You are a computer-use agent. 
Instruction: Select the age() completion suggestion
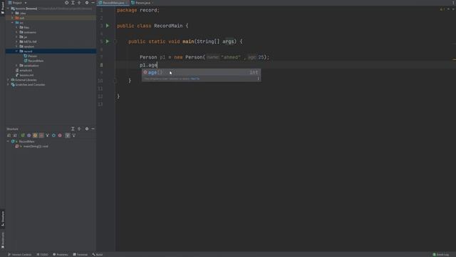201,72
